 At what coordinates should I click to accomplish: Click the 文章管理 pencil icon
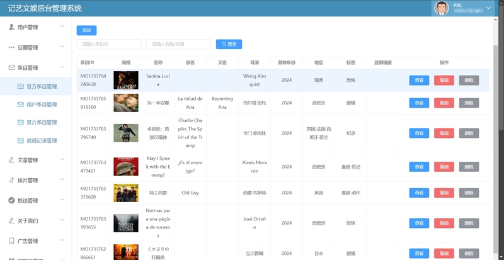(x=11, y=160)
